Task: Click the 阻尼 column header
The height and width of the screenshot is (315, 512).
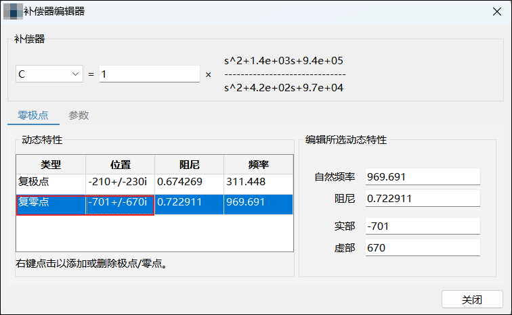Action: point(189,164)
